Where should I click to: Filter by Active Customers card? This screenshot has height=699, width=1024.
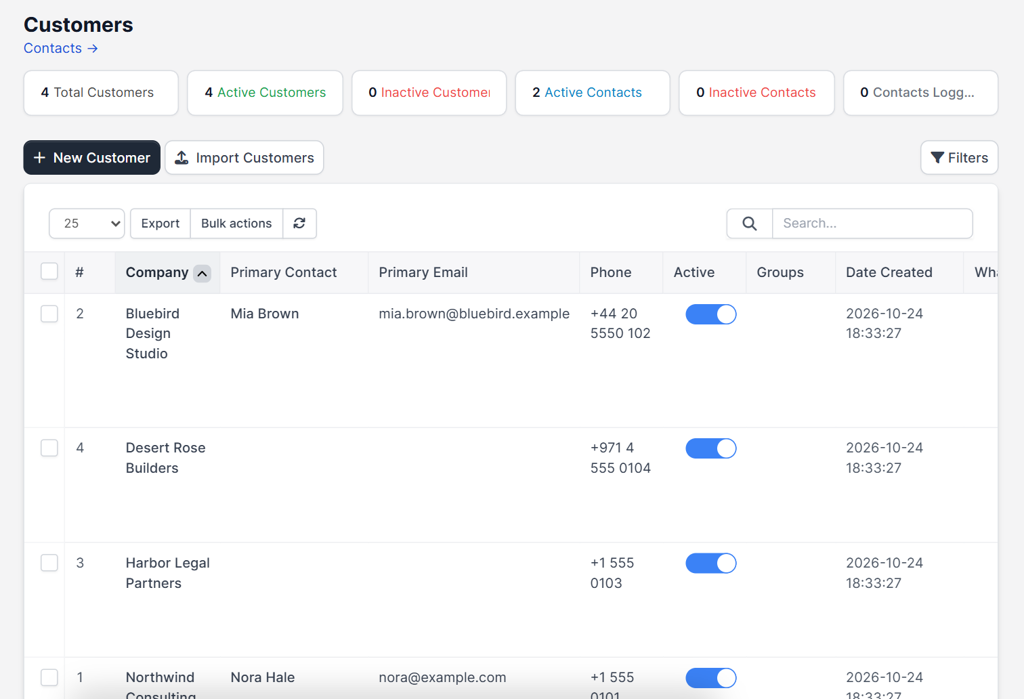point(265,93)
